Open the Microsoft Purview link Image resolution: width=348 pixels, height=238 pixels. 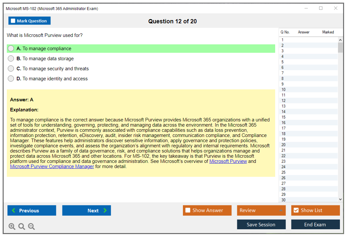[x=228, y=161]
